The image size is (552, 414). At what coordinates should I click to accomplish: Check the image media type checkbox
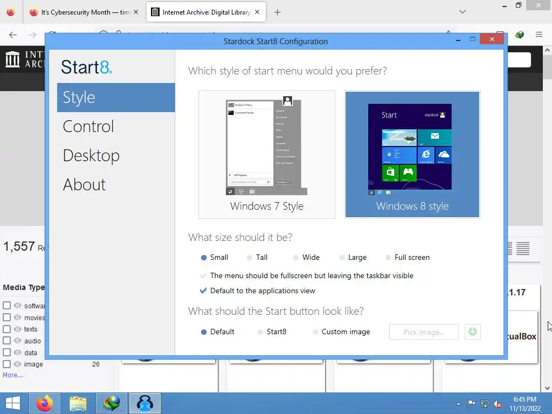(x=6, y=364)
